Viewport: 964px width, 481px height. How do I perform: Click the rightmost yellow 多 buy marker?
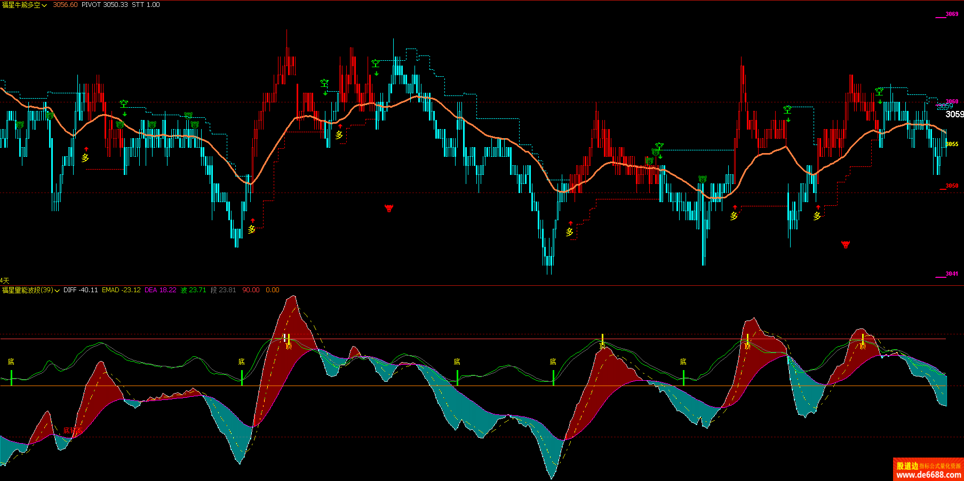tap(817, 216)
